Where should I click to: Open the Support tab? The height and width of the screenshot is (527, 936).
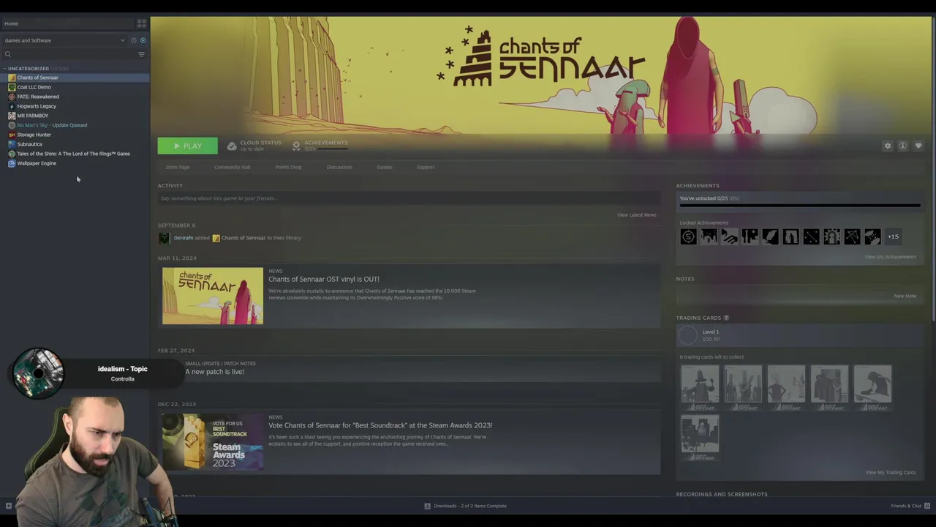426,167
